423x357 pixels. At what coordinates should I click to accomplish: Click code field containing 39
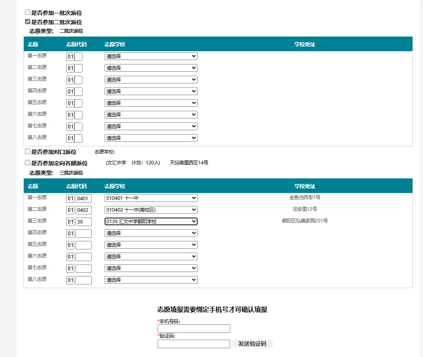[84, 222]
